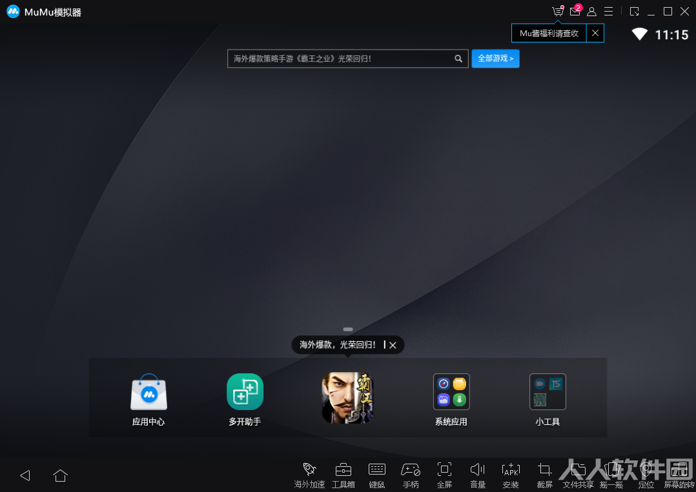This screenshot has width=696, height=492.
Task: Launch 应用中心 app store
Action: click(148, 400)
